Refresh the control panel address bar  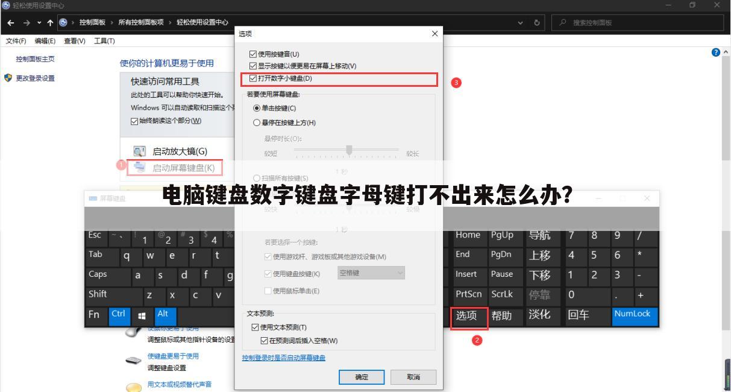(536, 23)
